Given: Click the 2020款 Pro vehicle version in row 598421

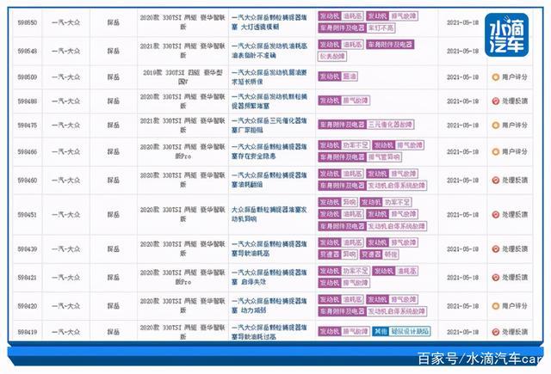Looking at the screenshot, I should click(183, 278).
